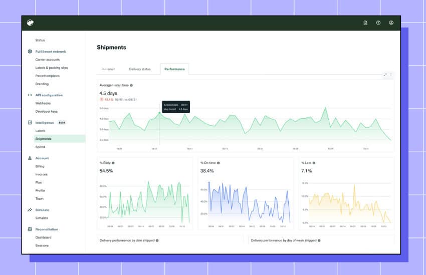426x275 pixels.
Task: Open the Reconciliation section heading
Action: coord(47,229)
